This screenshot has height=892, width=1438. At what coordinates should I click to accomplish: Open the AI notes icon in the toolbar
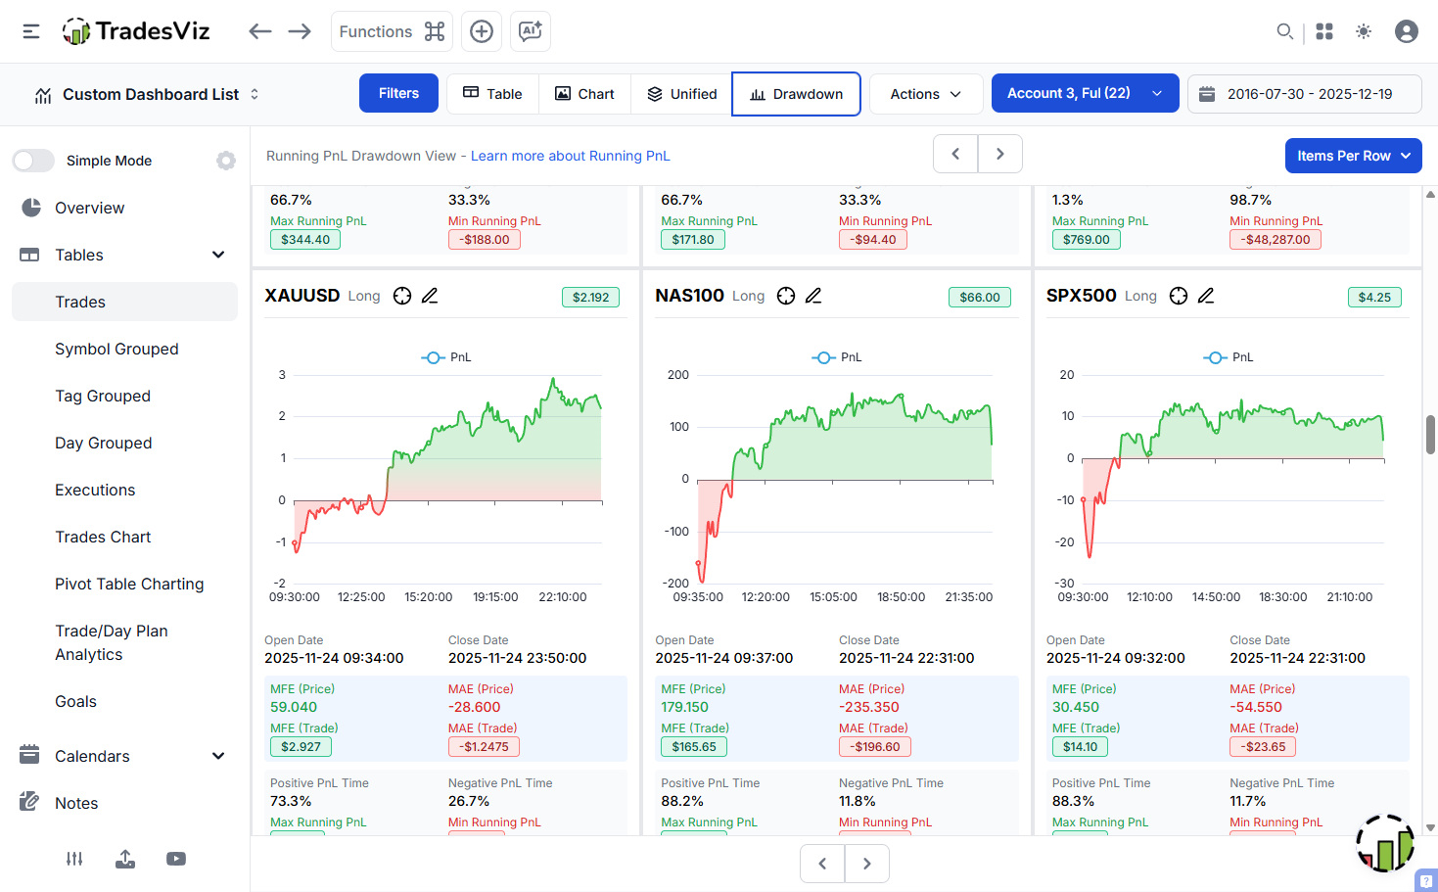tap(530, 30)
